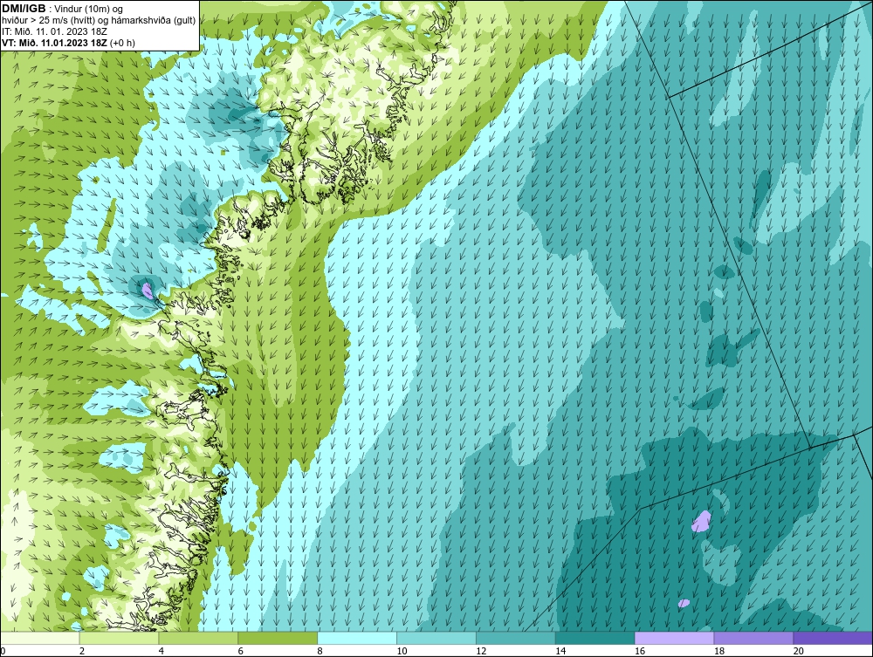The width and height of the screenshot is (873, 657).
Task: Click the legend scale label "14"
Action: (x=560, y=651)
